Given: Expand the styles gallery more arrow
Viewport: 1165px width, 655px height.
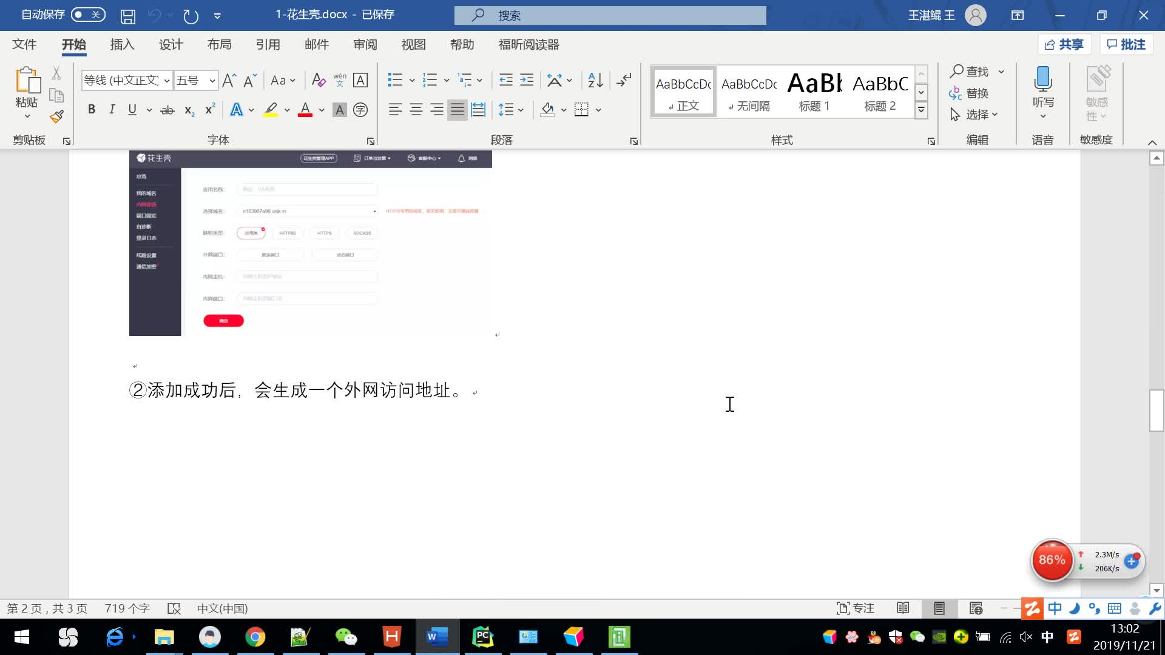Looking at the screenshot, I should pos(921,110).
